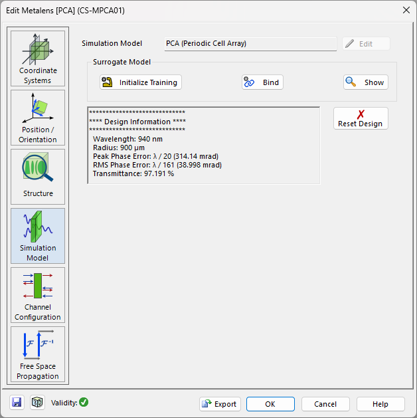Click Initialize Training for the surrogate model
The height and width of the screenshot is (418, 417).
[x=141, y=82]
